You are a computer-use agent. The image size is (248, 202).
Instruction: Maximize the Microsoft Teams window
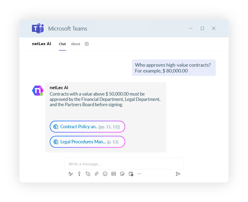pos(202,28)
